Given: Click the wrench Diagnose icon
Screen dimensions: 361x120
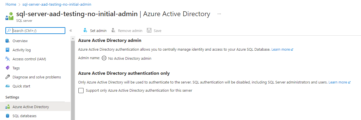Looking at the screenshot, I should [8, 77].
